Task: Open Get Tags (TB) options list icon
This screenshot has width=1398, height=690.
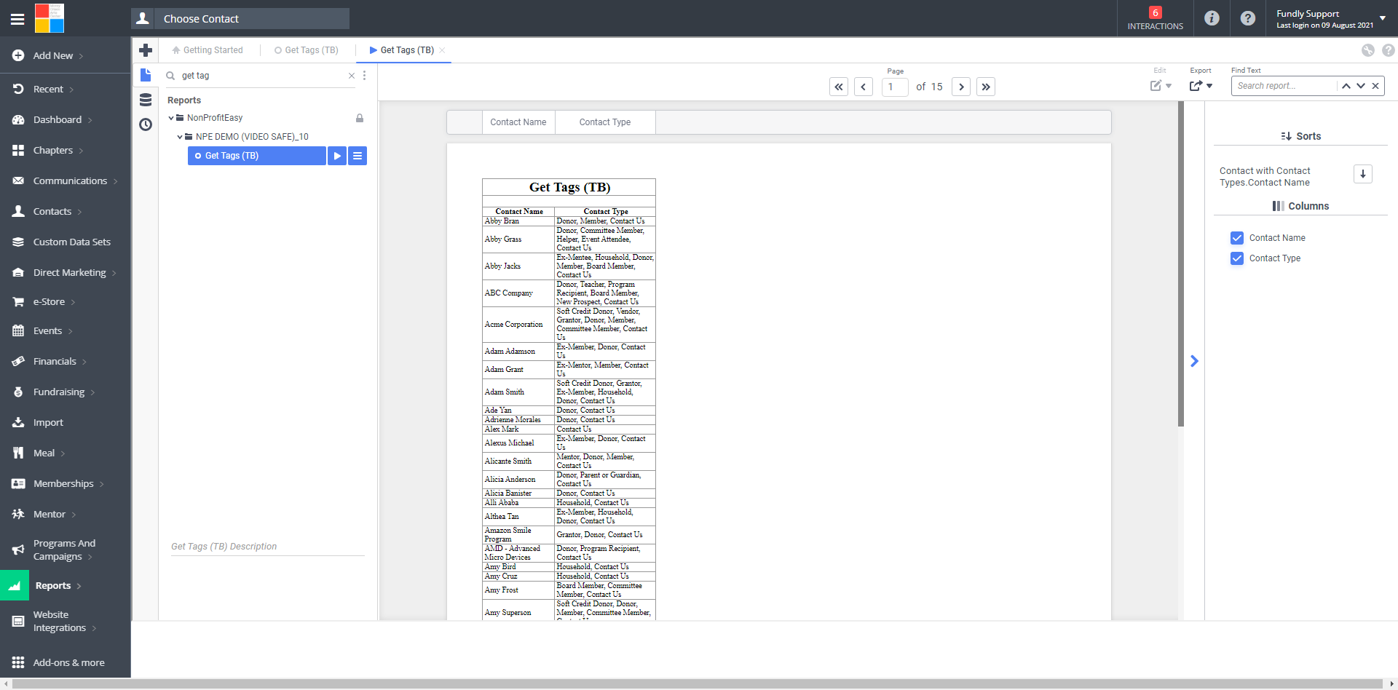Action: (358, 156)
